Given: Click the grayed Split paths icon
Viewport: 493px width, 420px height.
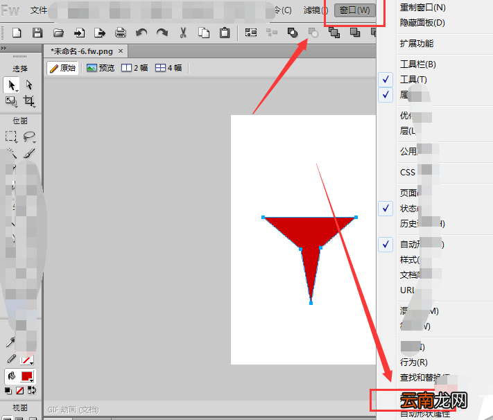Looking at the screenshot, I should pyautogui.click(x=313, y=33).
